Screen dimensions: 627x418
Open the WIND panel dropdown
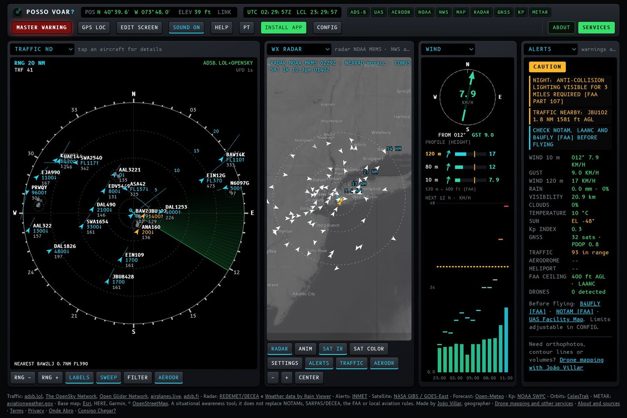pos(448,49)
